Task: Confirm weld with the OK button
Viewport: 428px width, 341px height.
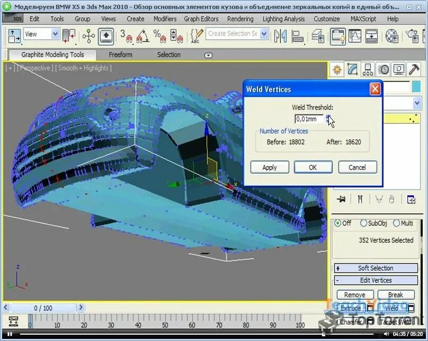Action: pos(313,167)
